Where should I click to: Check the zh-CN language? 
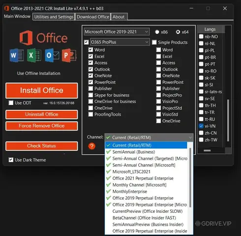pos(201,133)
